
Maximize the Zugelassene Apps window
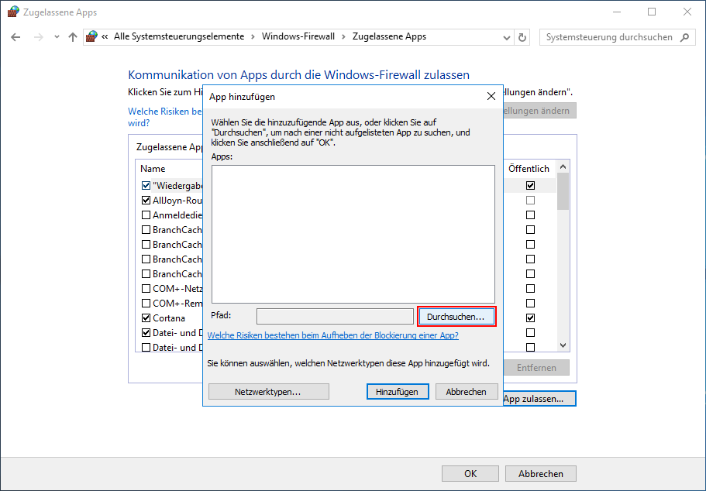pyautogui.click(x=652, y=12)
